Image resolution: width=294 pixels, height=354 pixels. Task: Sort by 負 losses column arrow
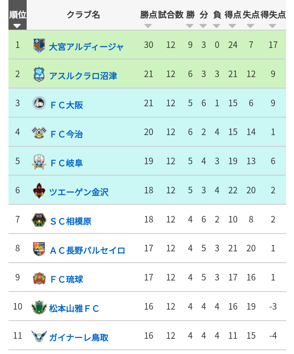[216, 26]
